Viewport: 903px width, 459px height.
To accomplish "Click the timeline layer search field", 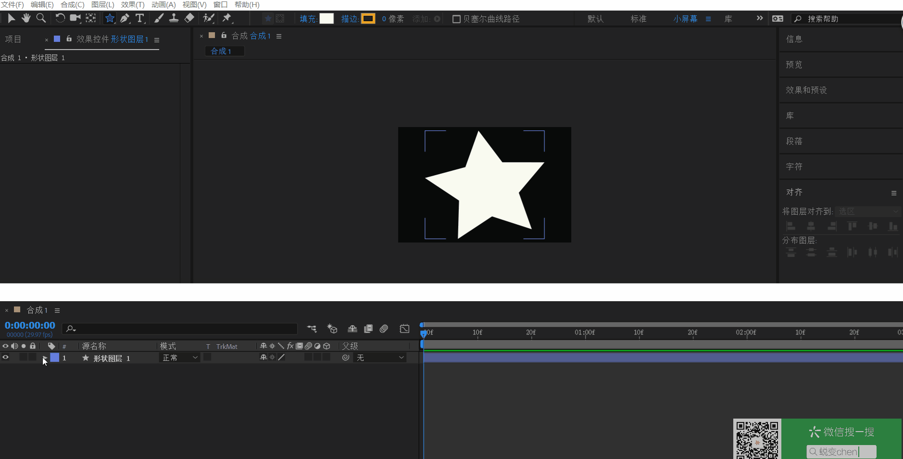I will click(x=183, y=329).
